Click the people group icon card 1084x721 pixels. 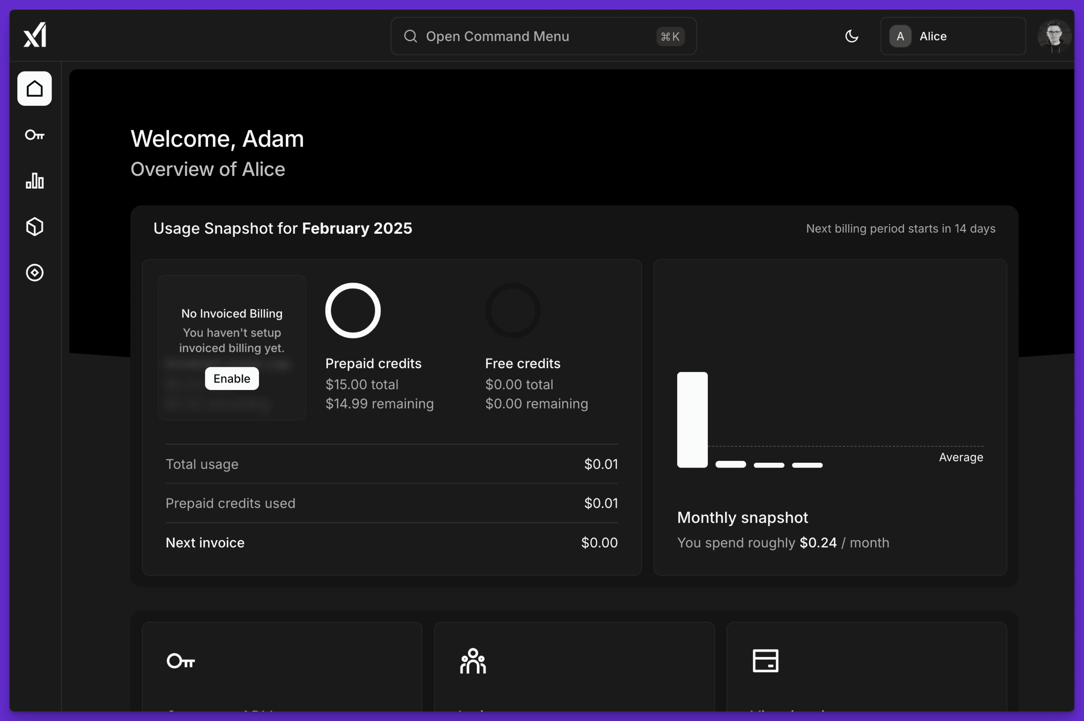coord(473,661)
